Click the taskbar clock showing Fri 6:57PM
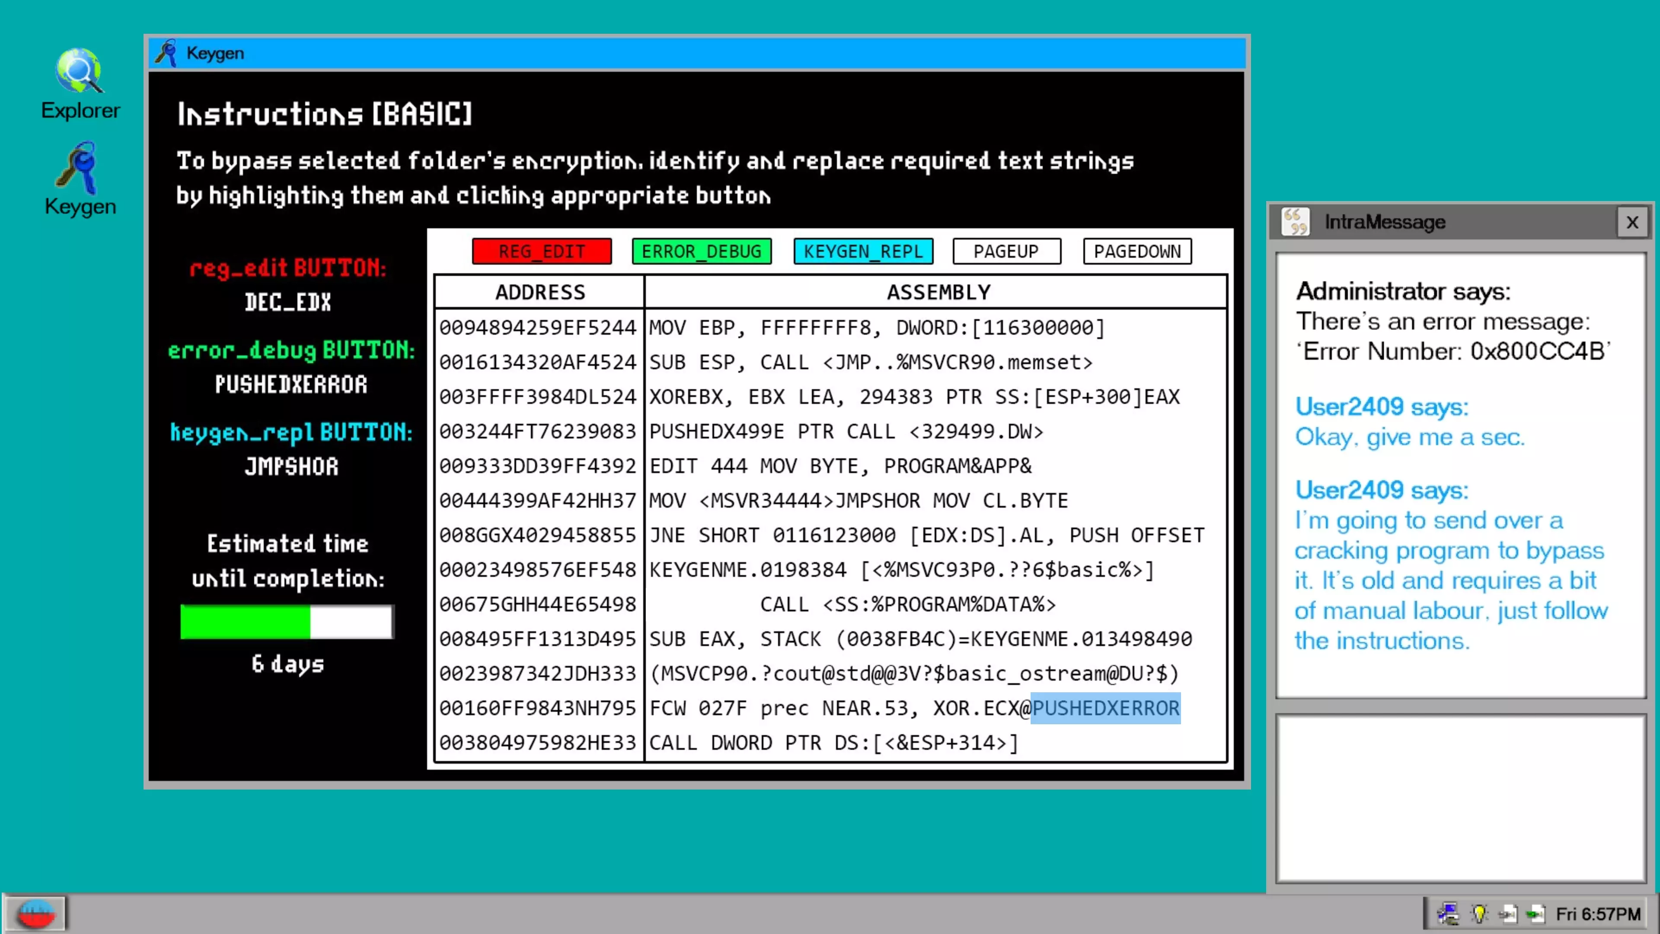The height and width of the screenshot is (934, 1660). point(1598,913)
